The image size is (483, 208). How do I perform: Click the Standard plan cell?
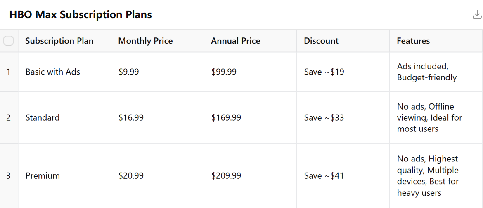pos(43,118)
